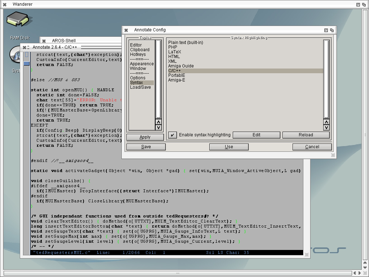Select Syntax in Topics list
The image size is (369, 277).
pyautogui.click(x=137, y=83)
